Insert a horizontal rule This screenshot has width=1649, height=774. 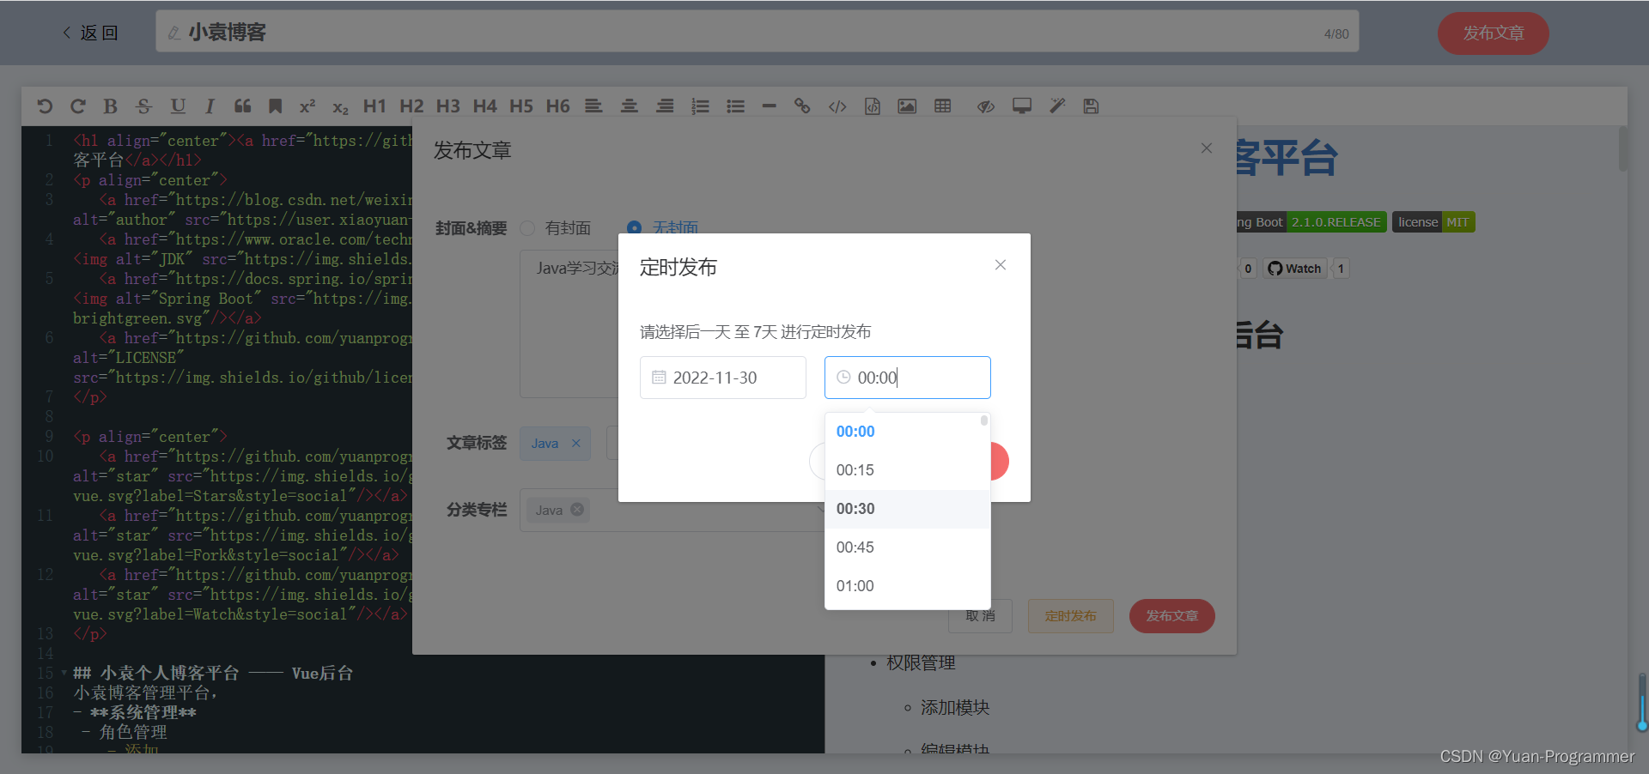(x=769, y=106)
